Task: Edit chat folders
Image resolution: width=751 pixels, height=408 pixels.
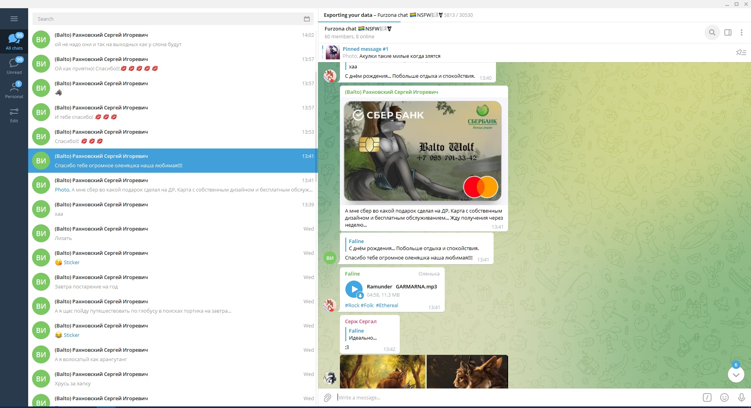Action: point(14,115)
